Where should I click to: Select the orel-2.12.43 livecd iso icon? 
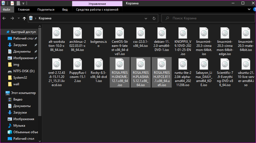[57, 64]
